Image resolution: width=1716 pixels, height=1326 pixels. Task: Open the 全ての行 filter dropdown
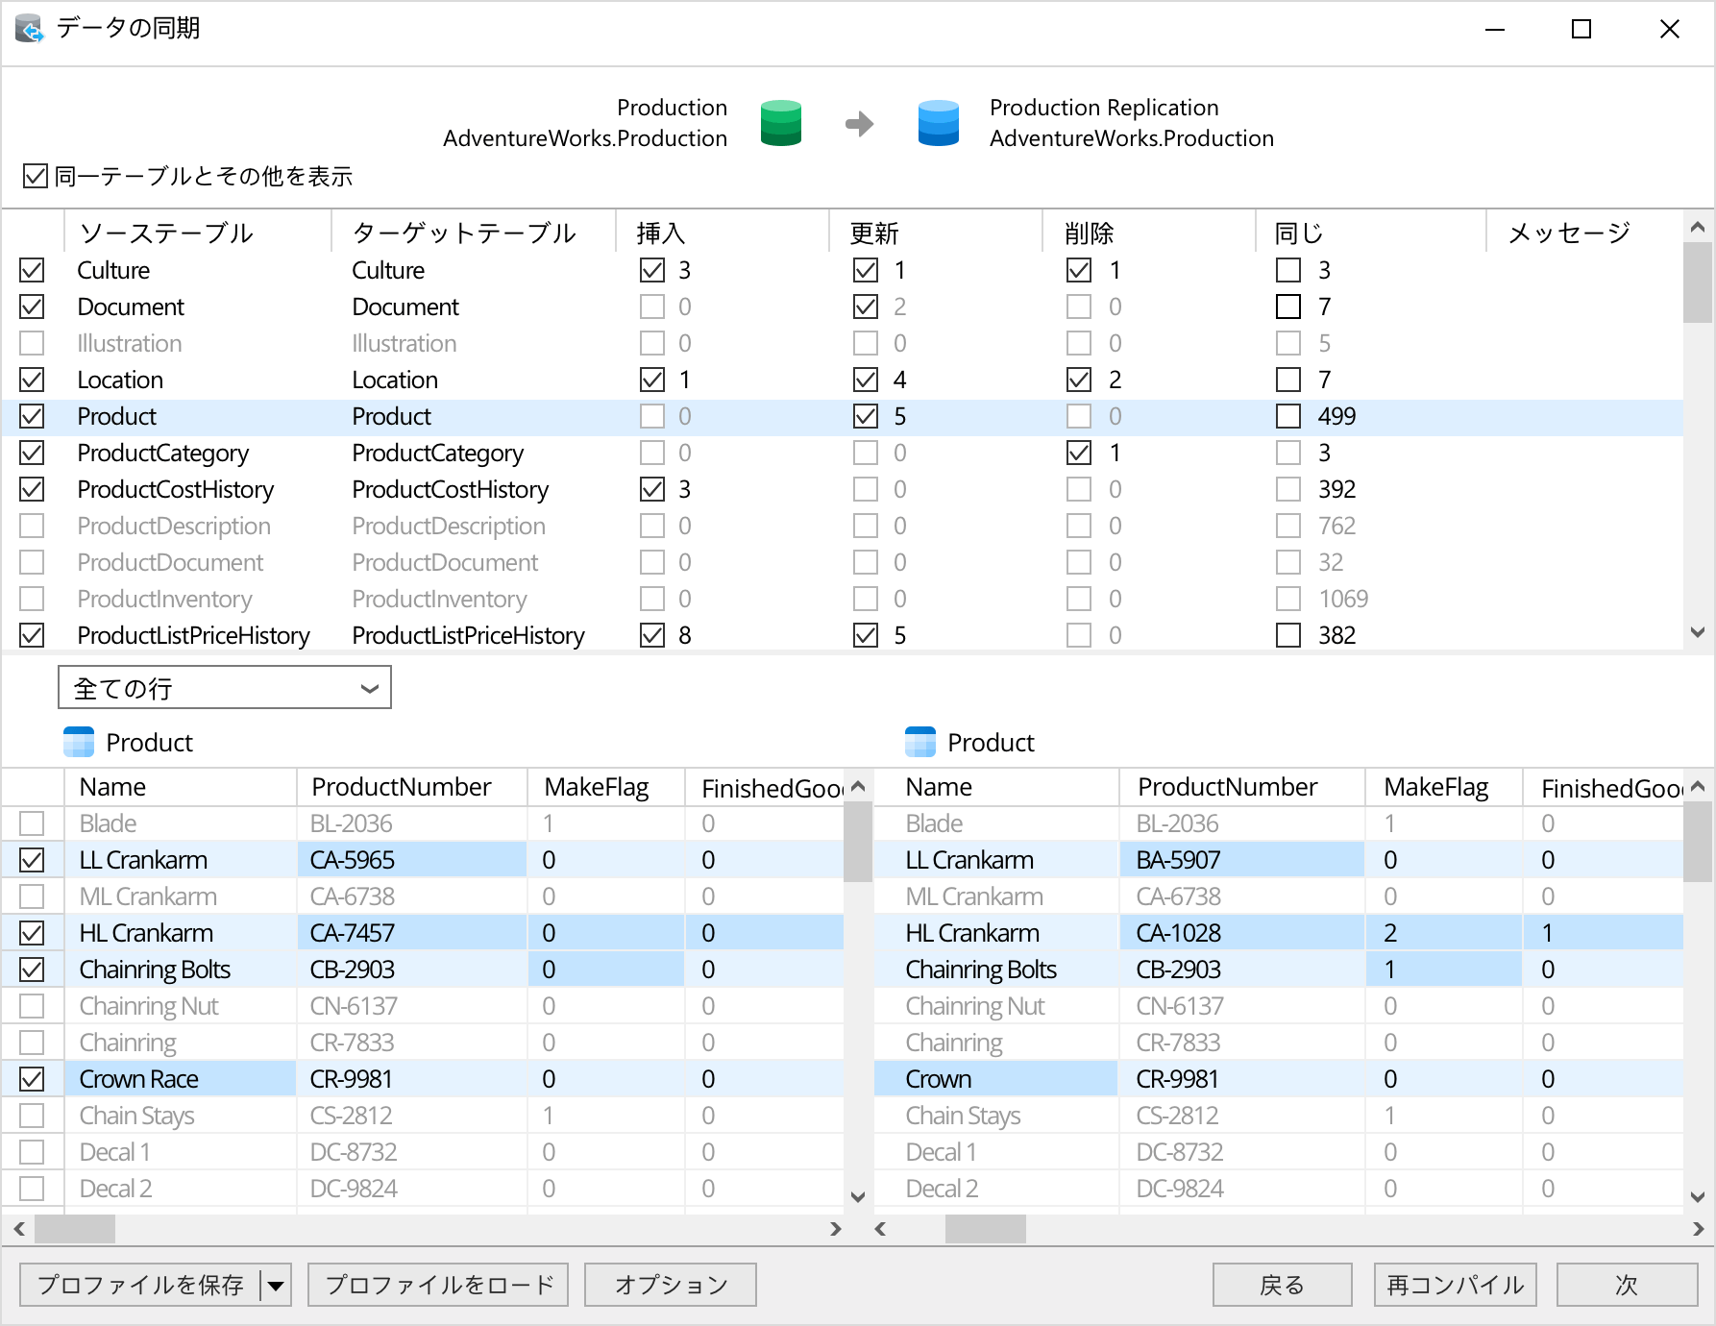(x=225, y=688)
